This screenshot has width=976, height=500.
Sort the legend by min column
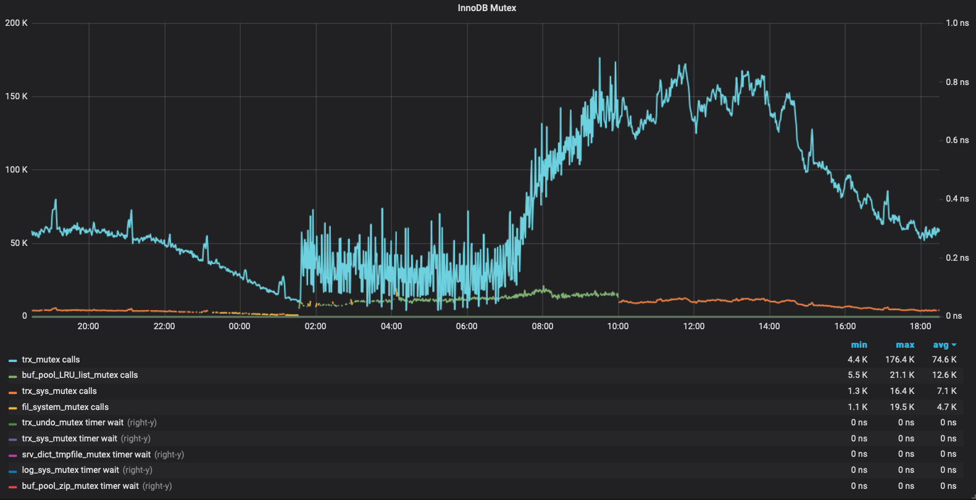click(x=859, y=345)
